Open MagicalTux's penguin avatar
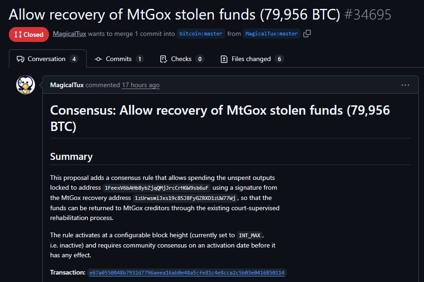Viewport: 424px width, 282px height. click(x=26, y=85)
